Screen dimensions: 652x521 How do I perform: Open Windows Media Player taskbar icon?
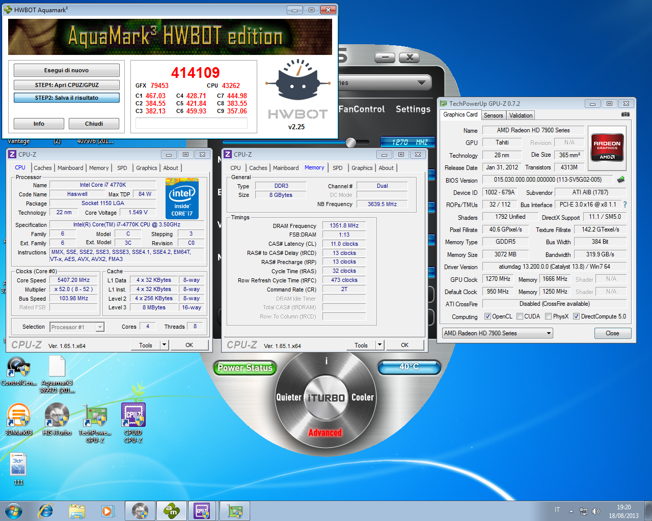[x=107, y=511]
